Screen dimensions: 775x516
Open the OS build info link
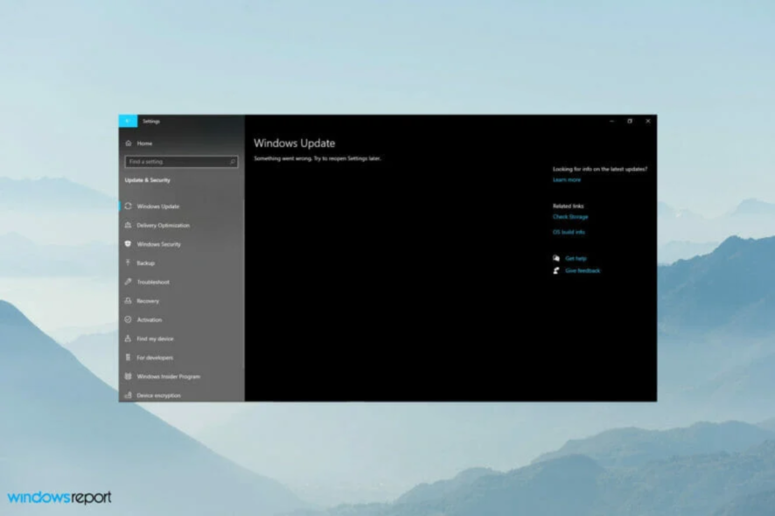click(x=569, y=232)
